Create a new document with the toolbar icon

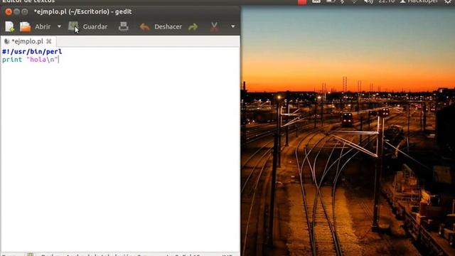click(x=9, y=27)
